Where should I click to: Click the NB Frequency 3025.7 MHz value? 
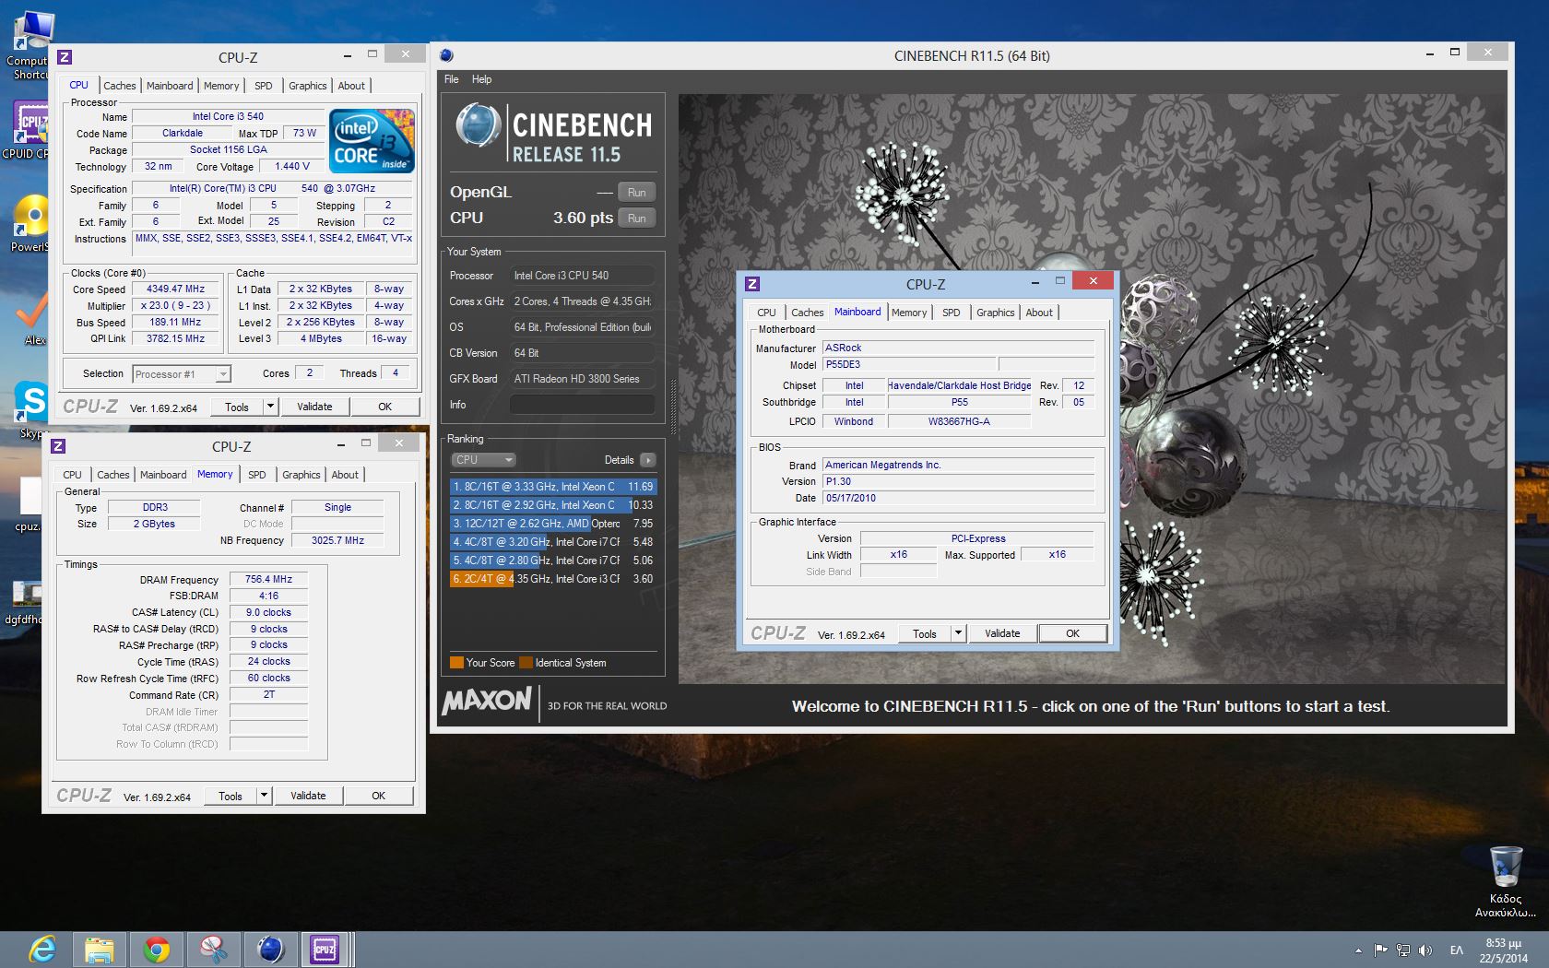pyautogui.click(x=337, y=540)
